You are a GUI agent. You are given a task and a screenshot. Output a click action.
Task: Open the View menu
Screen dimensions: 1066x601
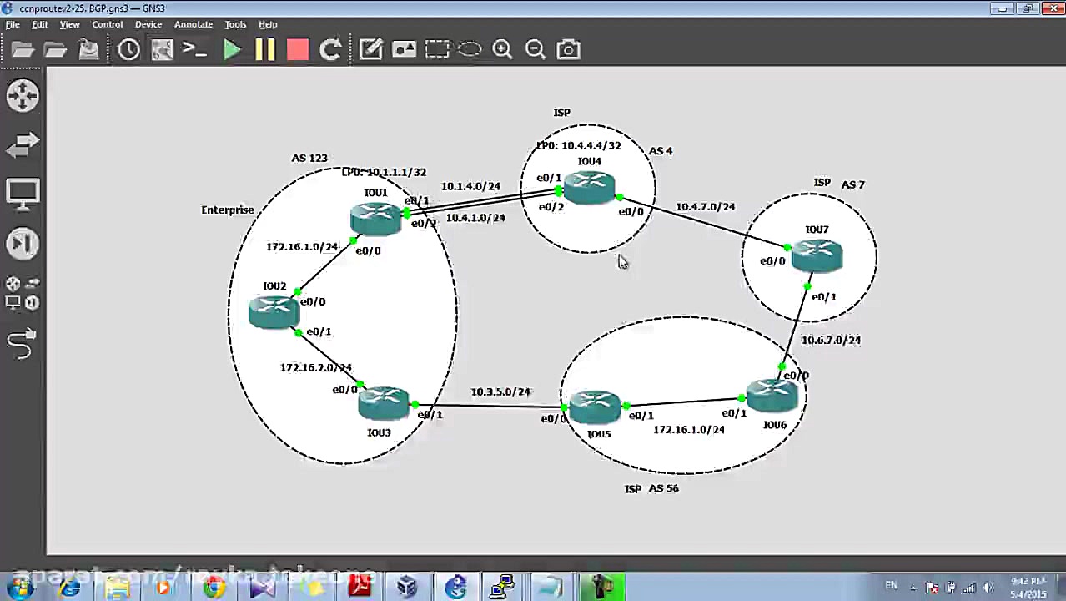(69, 24)
